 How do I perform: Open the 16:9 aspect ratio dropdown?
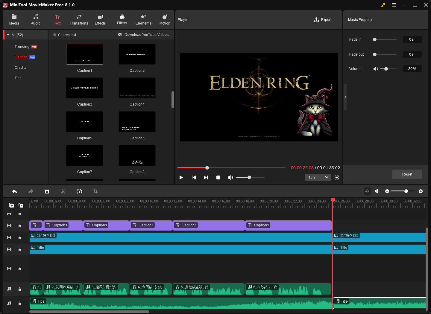pyautogui.click(x=318, y=177)
